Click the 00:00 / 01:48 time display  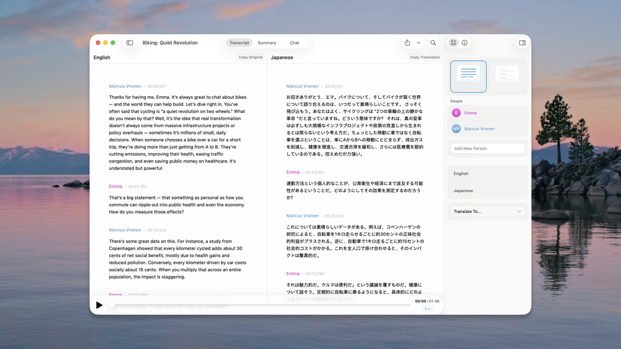click(427, 301)
